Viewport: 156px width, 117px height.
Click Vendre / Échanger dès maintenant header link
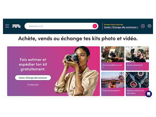pos(121,27)
